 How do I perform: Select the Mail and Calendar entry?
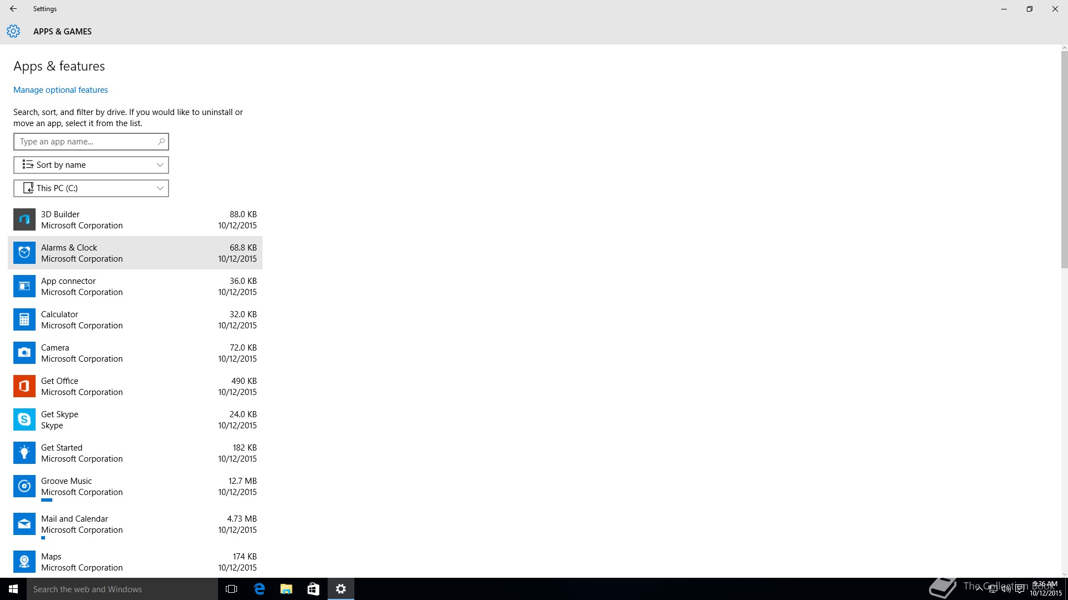click(x=135, y=526)
